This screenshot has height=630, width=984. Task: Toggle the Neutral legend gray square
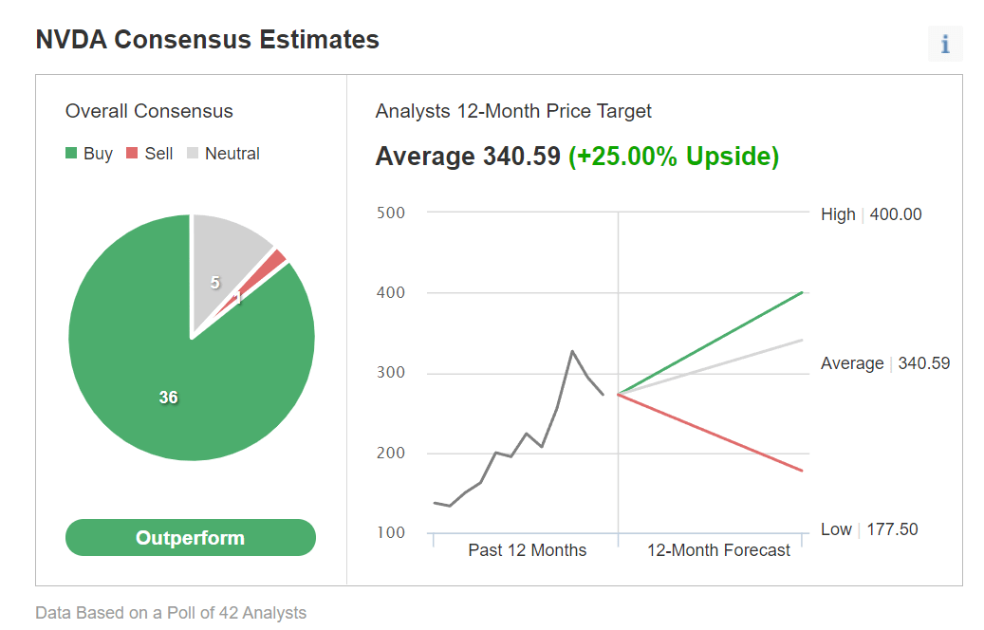(193, 153)
